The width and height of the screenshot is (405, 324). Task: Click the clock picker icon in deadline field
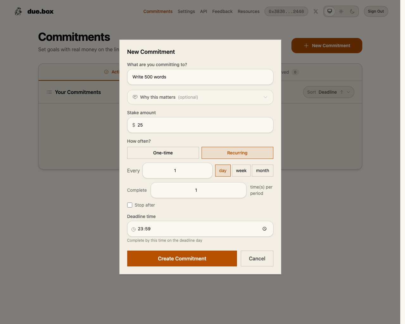(265, 229)
